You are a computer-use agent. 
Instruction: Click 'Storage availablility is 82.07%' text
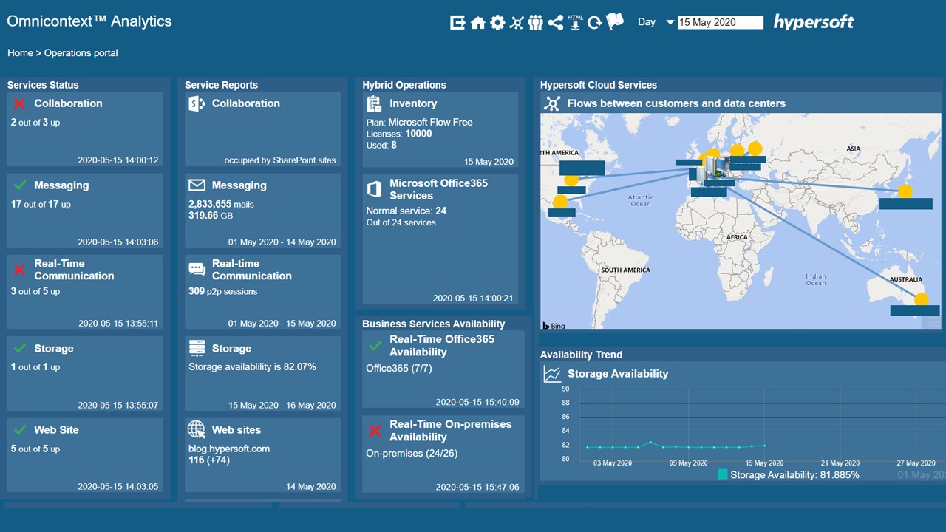pos(252,366)
